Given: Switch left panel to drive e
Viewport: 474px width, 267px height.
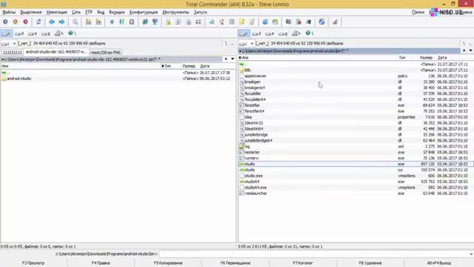Looking at the screenshot, I should [x=33, y=33].
